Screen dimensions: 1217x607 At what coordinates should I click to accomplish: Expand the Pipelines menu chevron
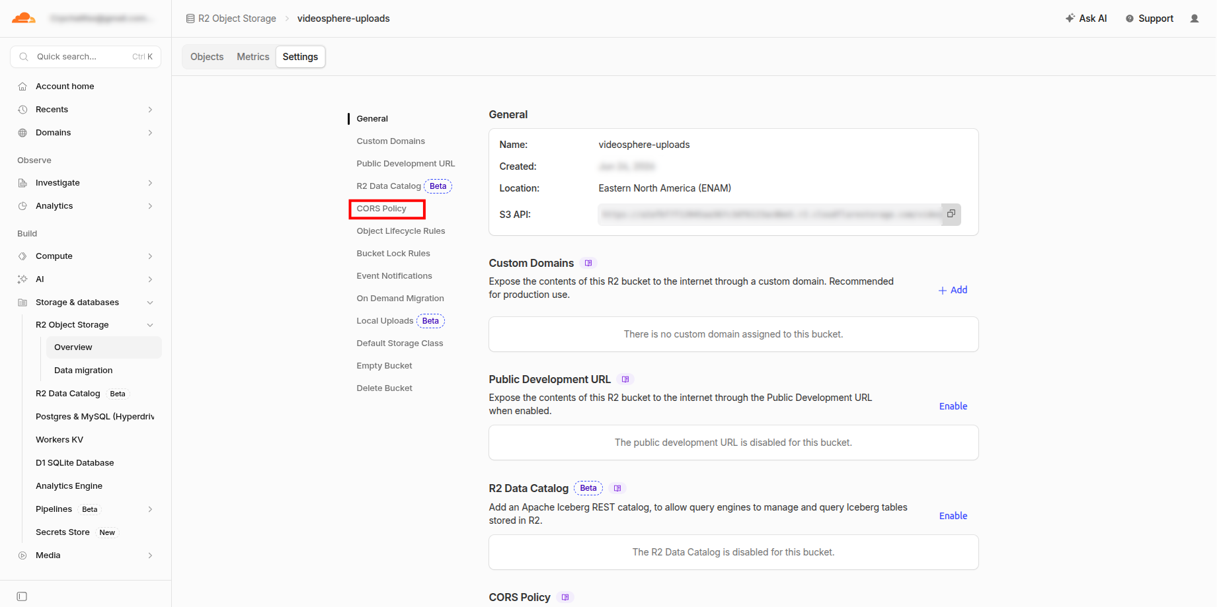click(150, 509)
